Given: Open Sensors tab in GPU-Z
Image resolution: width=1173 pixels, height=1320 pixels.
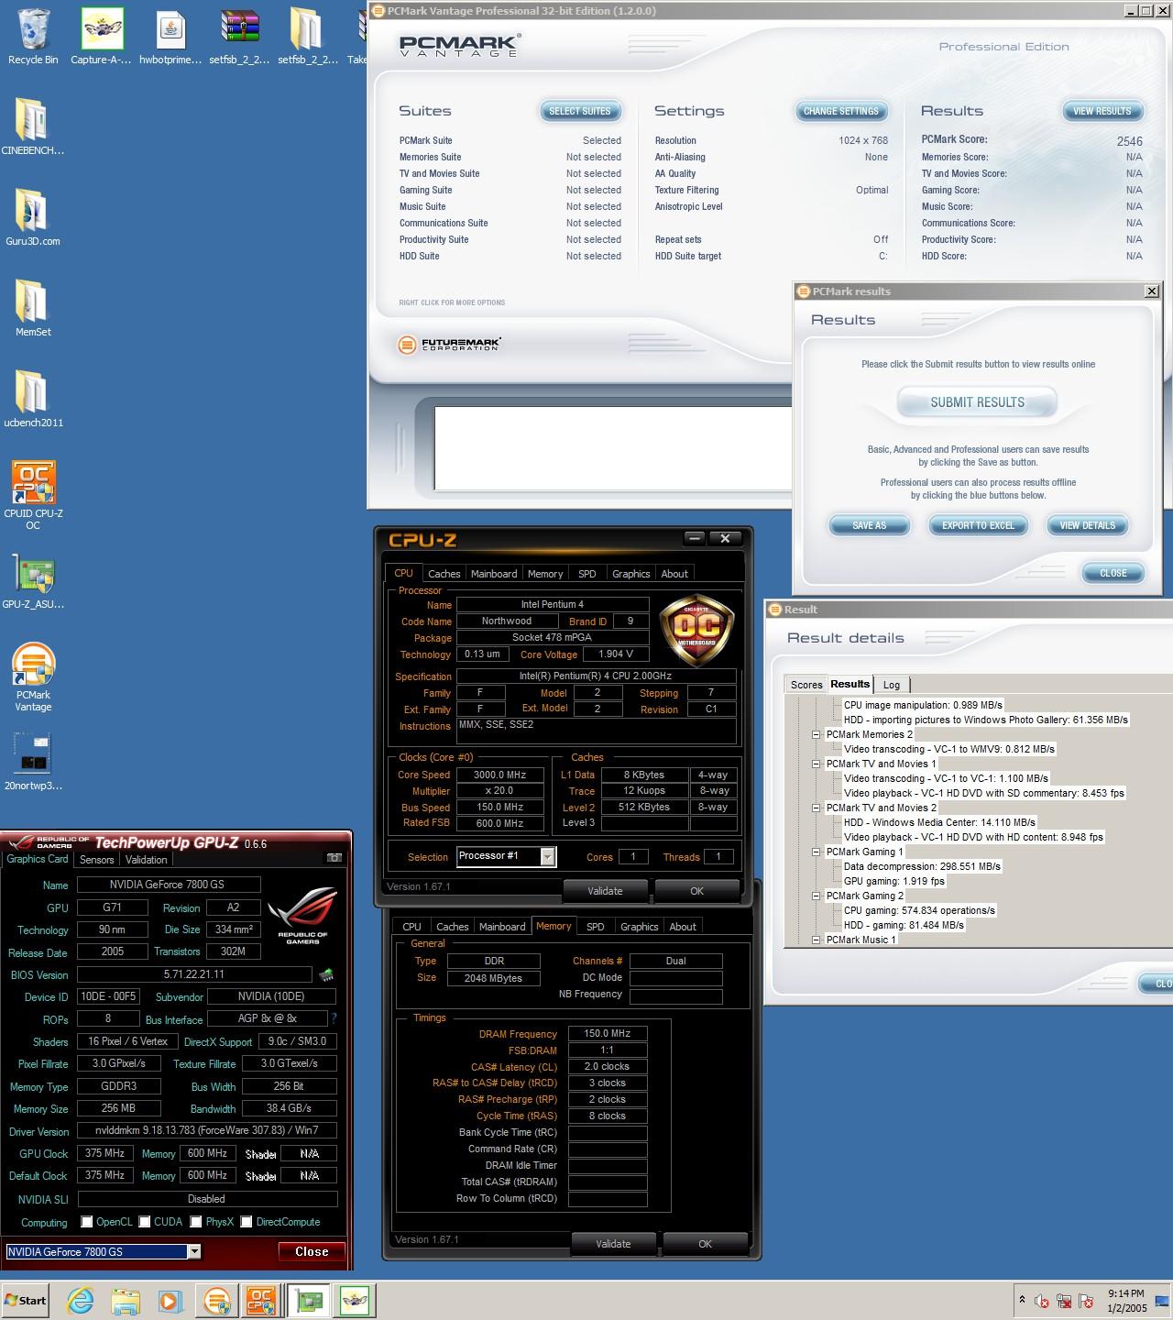Looking at the screenshot, I should pos(97,860).
